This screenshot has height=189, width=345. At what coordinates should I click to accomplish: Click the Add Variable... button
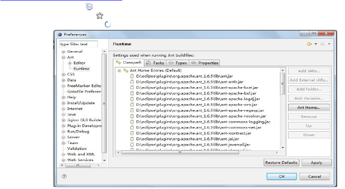(x=309, y=98)
